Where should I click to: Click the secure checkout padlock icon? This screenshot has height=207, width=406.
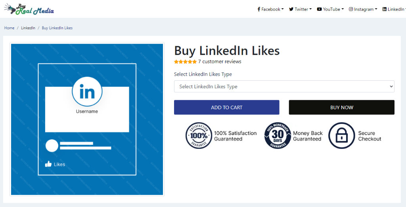tap(341, 135)
